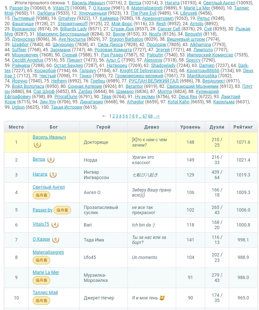259x310 pixels.
Task: Click the Уровень column header
Action: (190, 127)
